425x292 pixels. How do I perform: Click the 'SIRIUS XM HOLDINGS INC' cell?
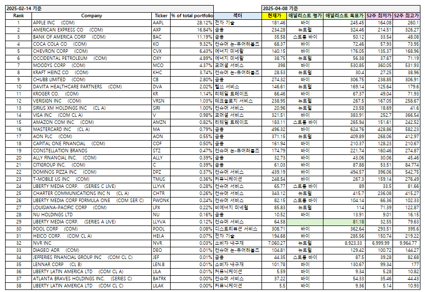click(x=91, y=108)
